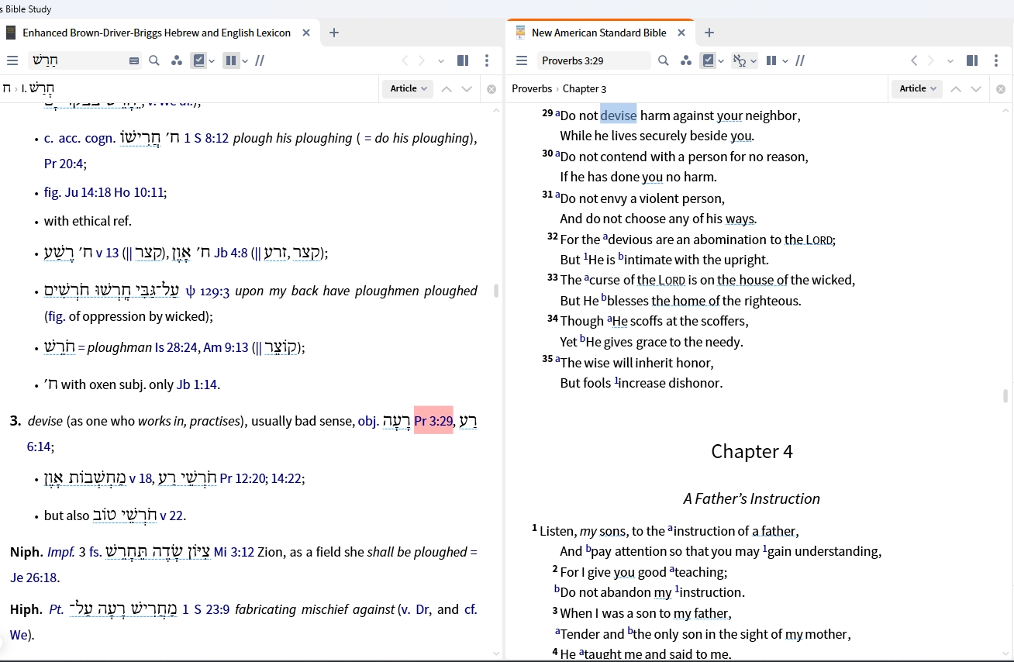Click the Proverbs breadcrumb in NASB locator bar

pos(532,88)
